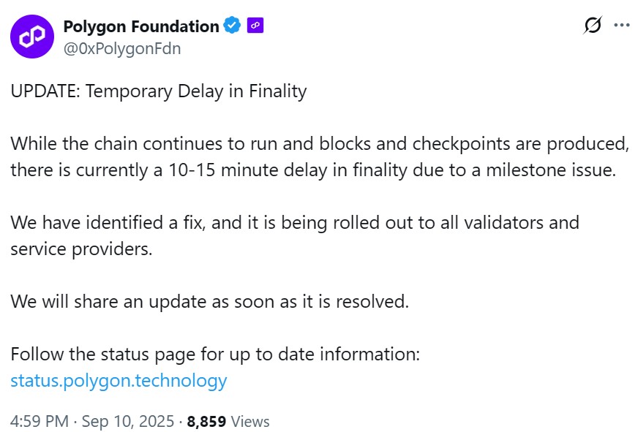The image size is (638, 432).
Task: Open the Grok slashed-circle icon
Action: [x=592, y=26]
